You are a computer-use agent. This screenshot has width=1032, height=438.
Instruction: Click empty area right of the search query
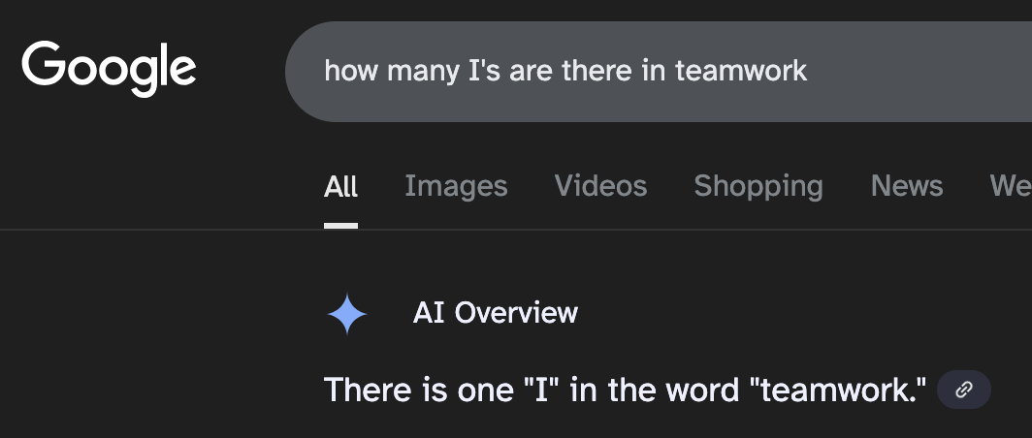pos(921,71)
